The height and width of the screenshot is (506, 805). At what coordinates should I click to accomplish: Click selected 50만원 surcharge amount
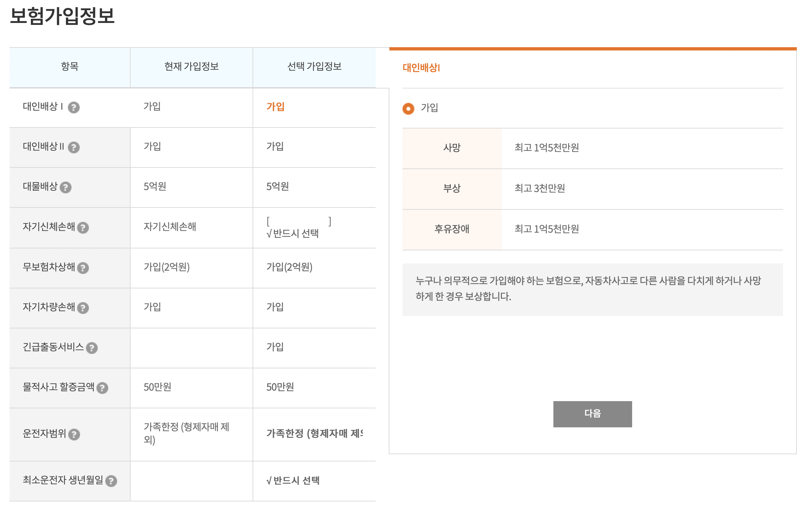point(280,387)
